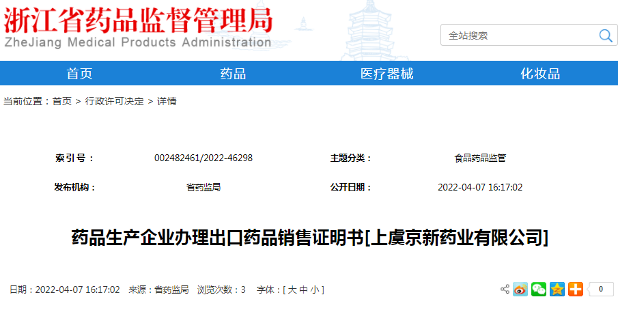This screenshot has width=618, height=310.
Task: Open the 化妆品 navigation tab
Action: [540, 74]
